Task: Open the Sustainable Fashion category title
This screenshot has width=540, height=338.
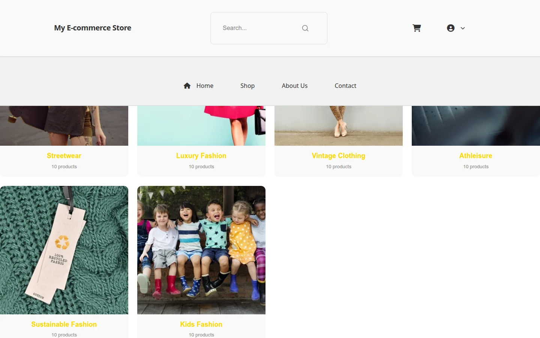Action: coord(64,324)
